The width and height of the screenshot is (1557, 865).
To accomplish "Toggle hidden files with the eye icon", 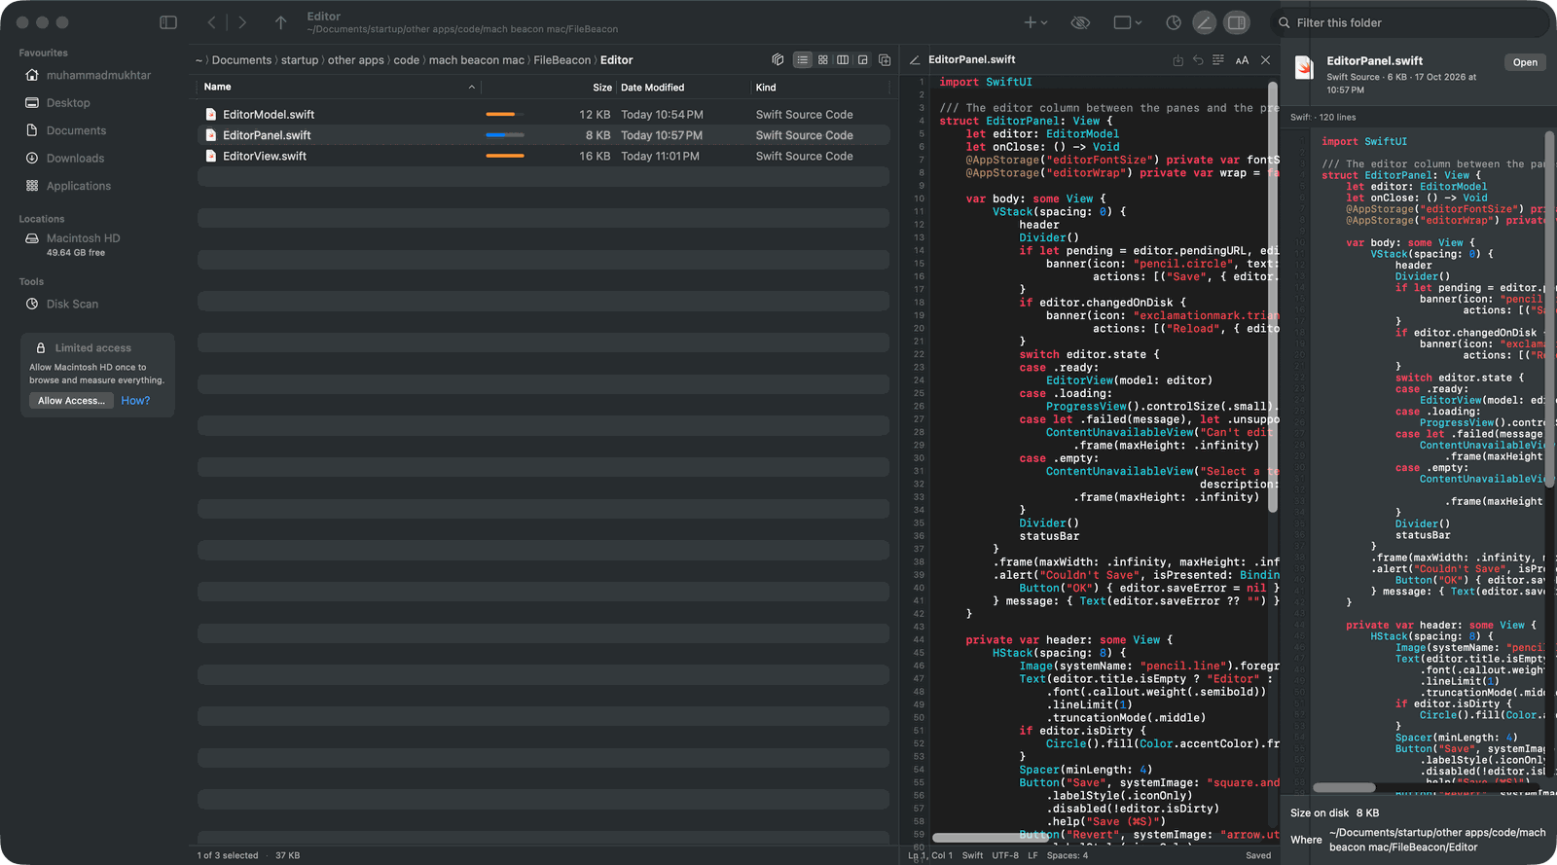I will click(x=1079, y=22).
